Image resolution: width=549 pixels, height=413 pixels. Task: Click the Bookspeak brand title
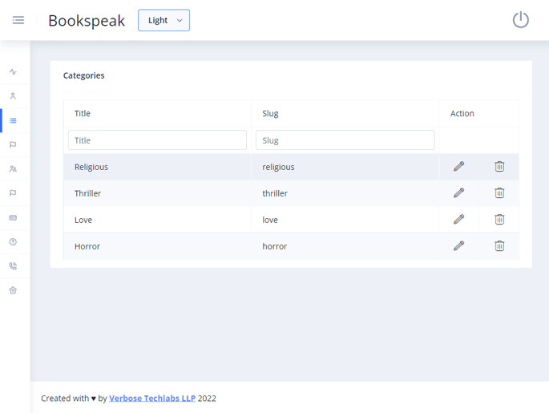[x=87, y=21]
